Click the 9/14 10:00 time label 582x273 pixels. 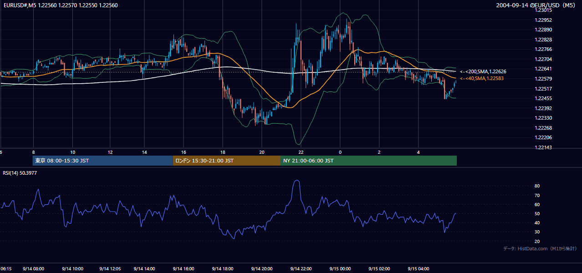73,269
